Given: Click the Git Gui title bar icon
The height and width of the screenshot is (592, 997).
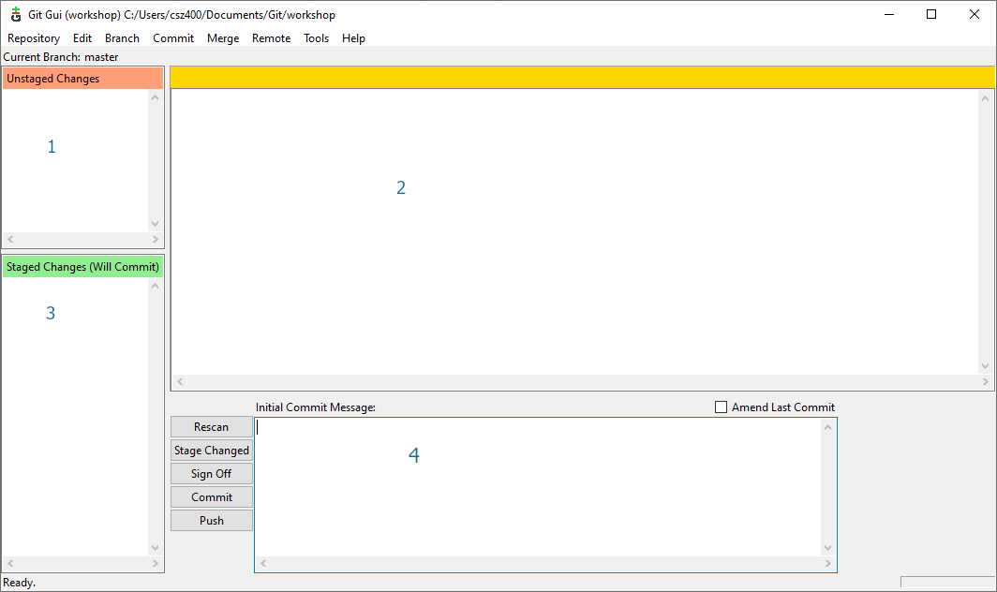Looking at the screenshot, I should coord(16,14).
